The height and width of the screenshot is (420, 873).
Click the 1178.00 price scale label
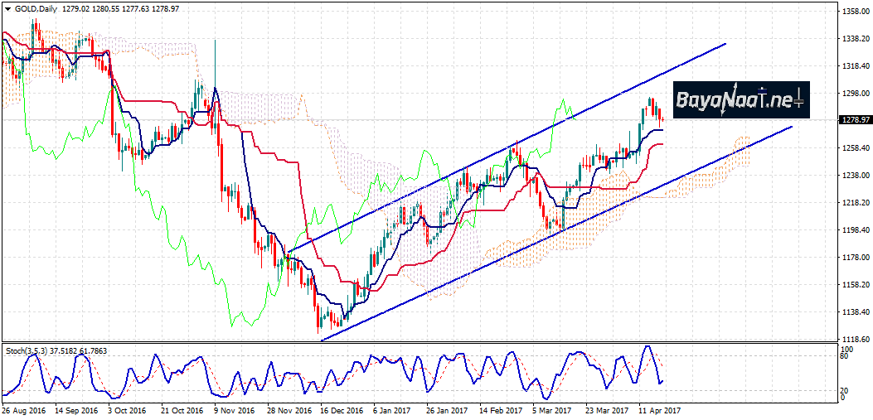click(x=853, y=258)
